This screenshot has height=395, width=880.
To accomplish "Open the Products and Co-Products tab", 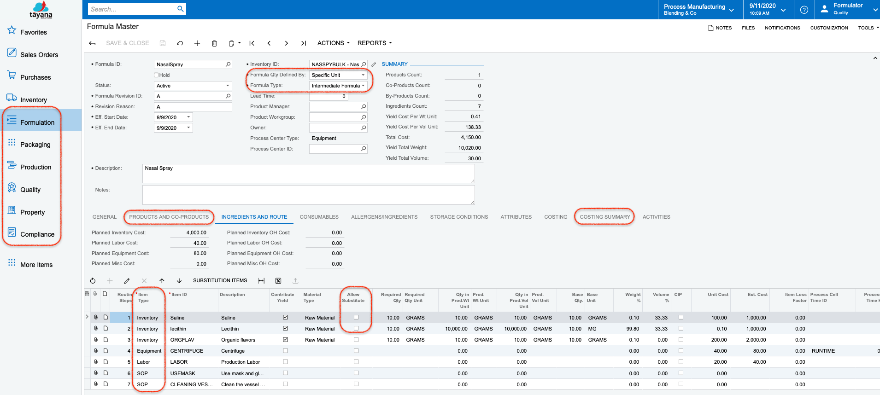I will [x=169, y=217].
